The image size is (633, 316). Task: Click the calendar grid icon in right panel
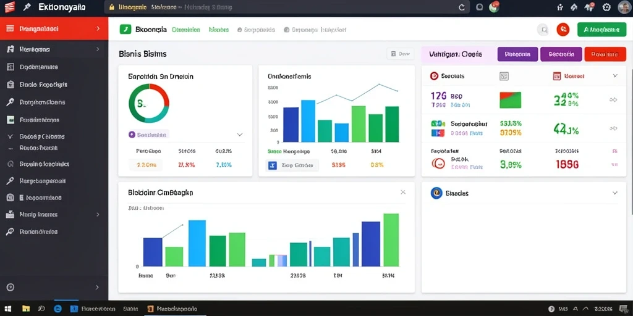(504, 76)
